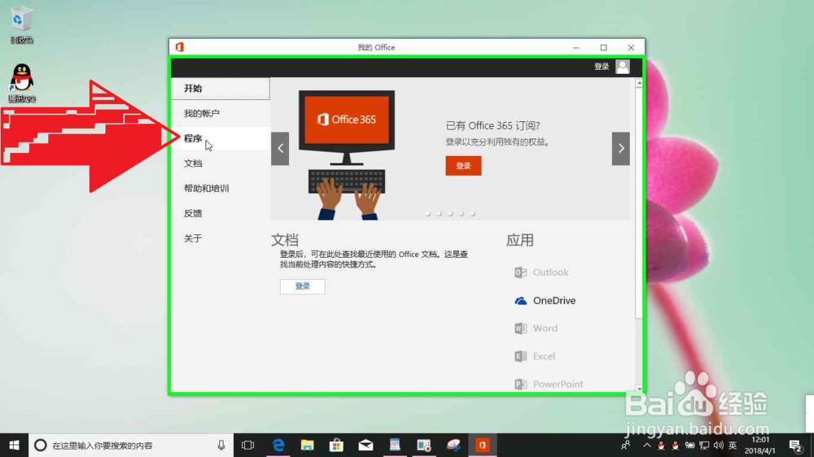814x457 pixels.
Task: Open the Outlook app icon
Action: click(520, 272)
